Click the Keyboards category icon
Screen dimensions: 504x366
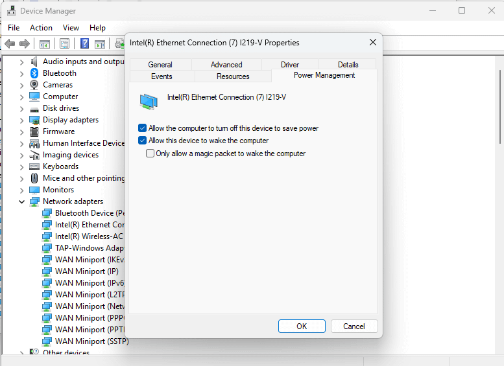(34, 166)
